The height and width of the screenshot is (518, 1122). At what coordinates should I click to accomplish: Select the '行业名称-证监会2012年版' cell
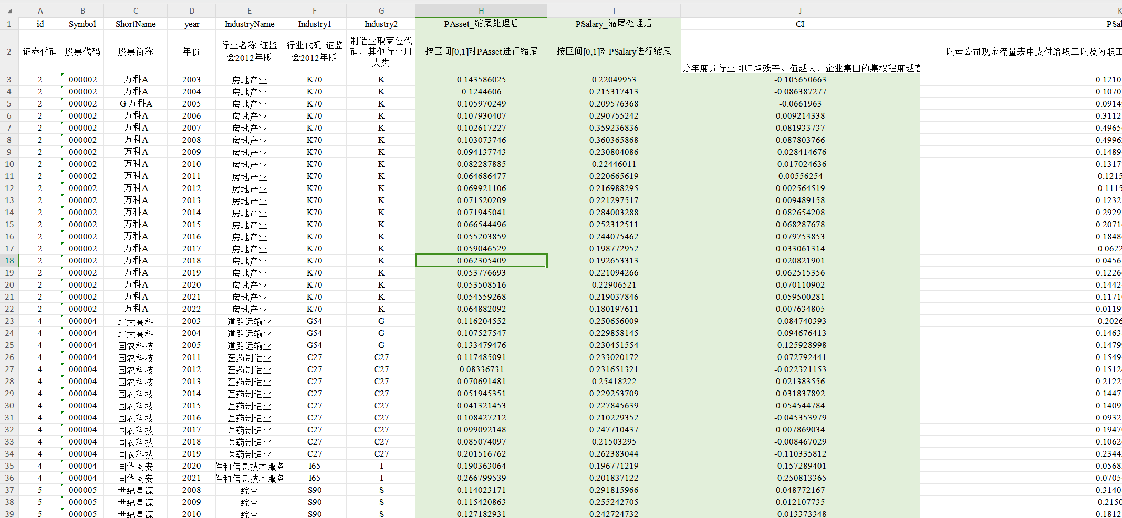point(250,51)
